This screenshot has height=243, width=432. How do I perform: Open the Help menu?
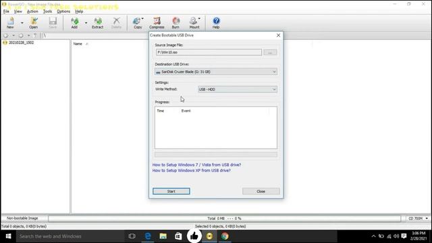79,11
